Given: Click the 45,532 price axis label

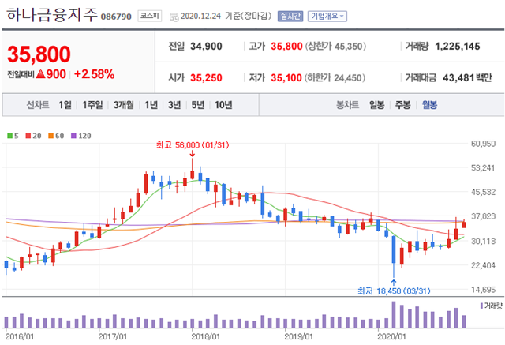Looking at the screenshot, I should point(483,193).
